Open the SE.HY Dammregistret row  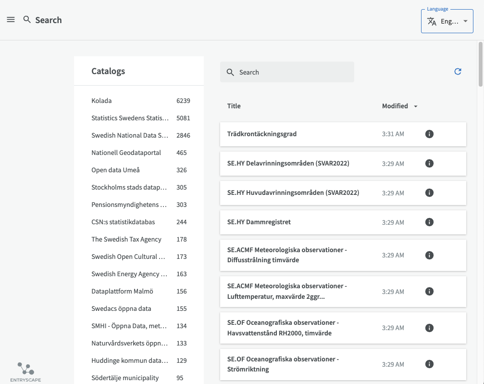click(x=343, y=222)
